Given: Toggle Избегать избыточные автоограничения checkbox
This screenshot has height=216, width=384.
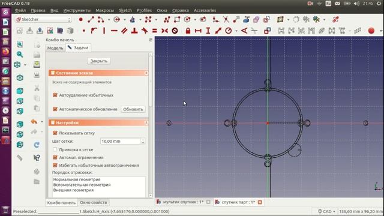Looking at the screenshot, I should click(x=55, y=166).
